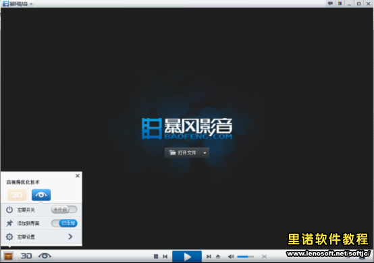
Task: Mute audio with the speaker icon
Action: (231, 256)
